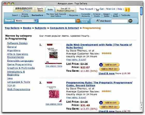This screenshot has width=145, height=115.
Task: Click the cart icon on first Add to cart
Action: 101,65
